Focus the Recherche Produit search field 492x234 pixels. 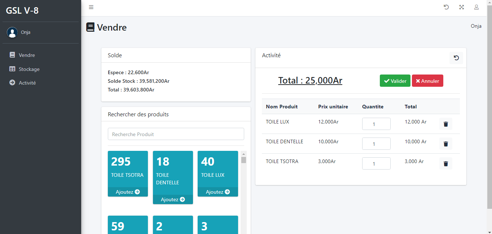point(176,134)
